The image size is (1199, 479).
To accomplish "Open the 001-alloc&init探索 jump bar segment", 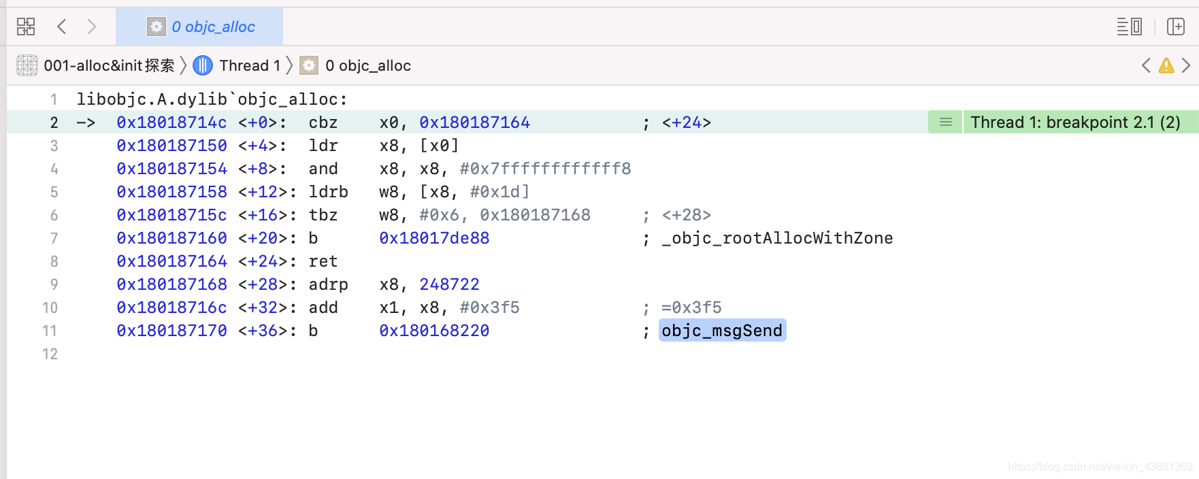I will [109, 65].
